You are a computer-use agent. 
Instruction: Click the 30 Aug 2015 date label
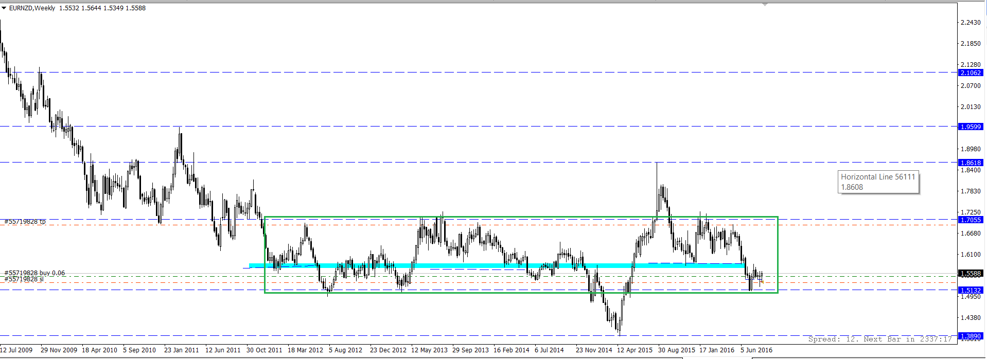(x=677, y=350)
